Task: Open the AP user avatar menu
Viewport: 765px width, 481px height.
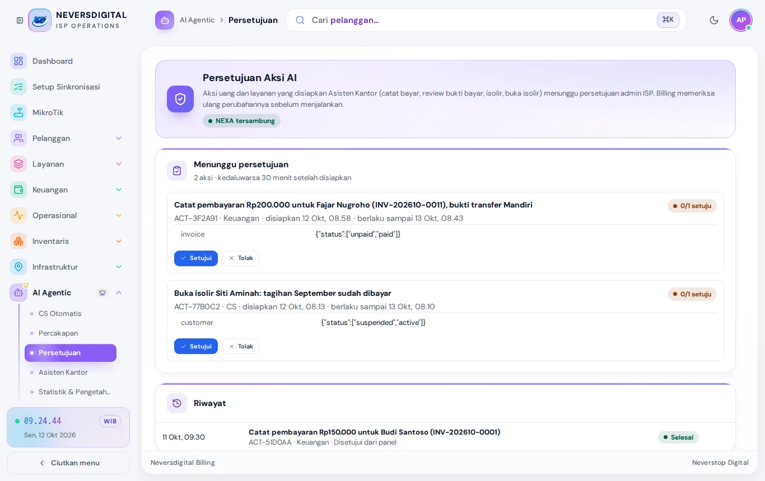Action: click(741, 20)
